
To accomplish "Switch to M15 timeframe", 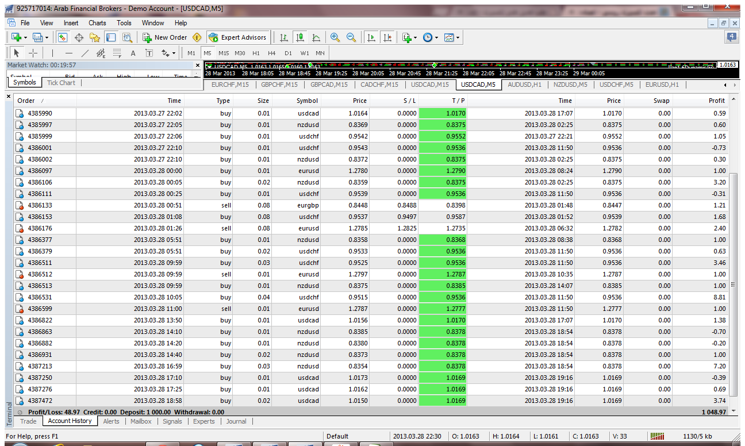I will [x=224, y=53].
